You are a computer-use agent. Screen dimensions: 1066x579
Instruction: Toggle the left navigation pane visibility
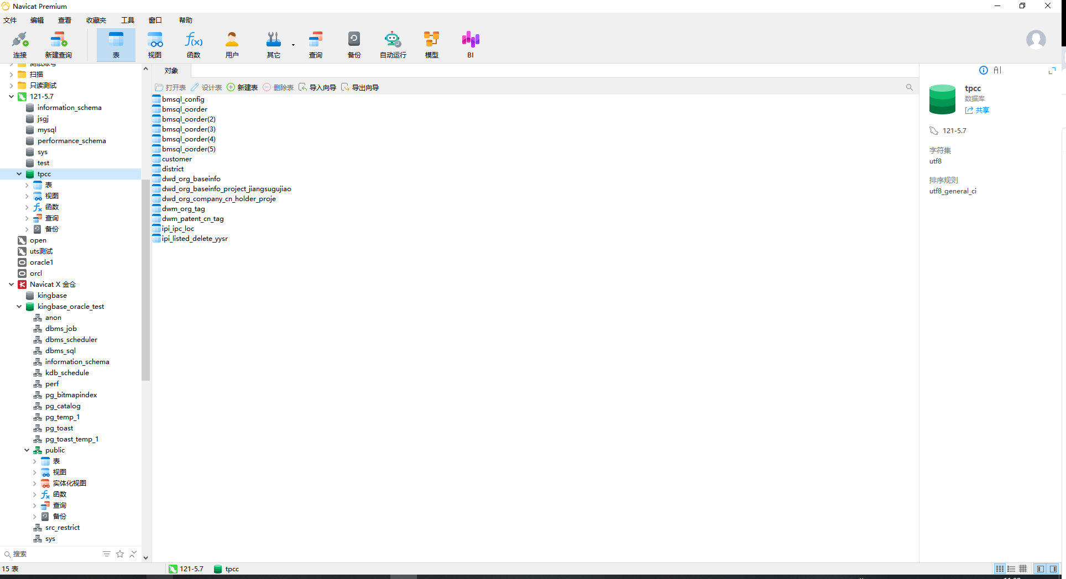point(1041,569)
